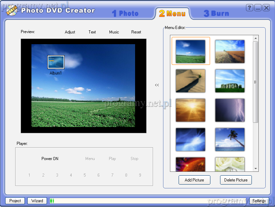Image resolution: width=275 pixels, height=207 pixels.
Task: Pick the golden sunset background thumbnail
Action: pos(190,110)
